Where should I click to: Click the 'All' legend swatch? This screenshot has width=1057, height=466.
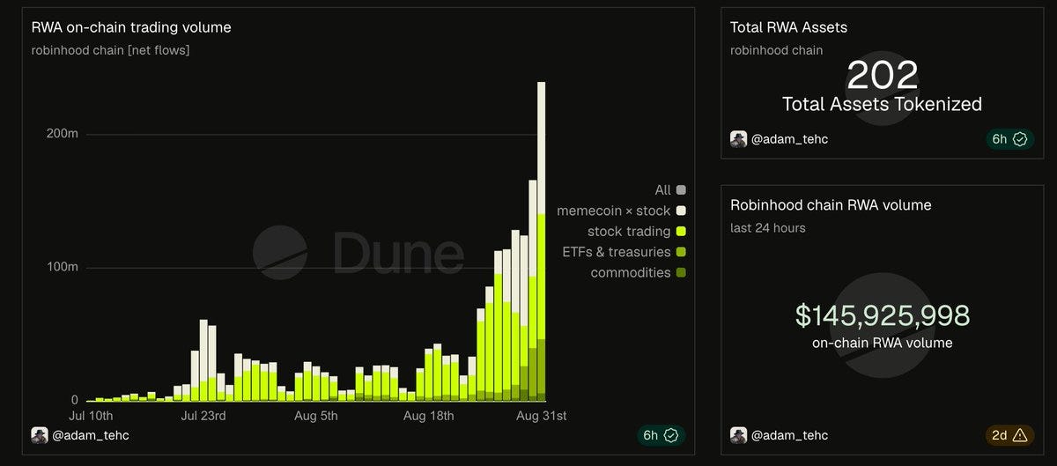tap(681, 190)
